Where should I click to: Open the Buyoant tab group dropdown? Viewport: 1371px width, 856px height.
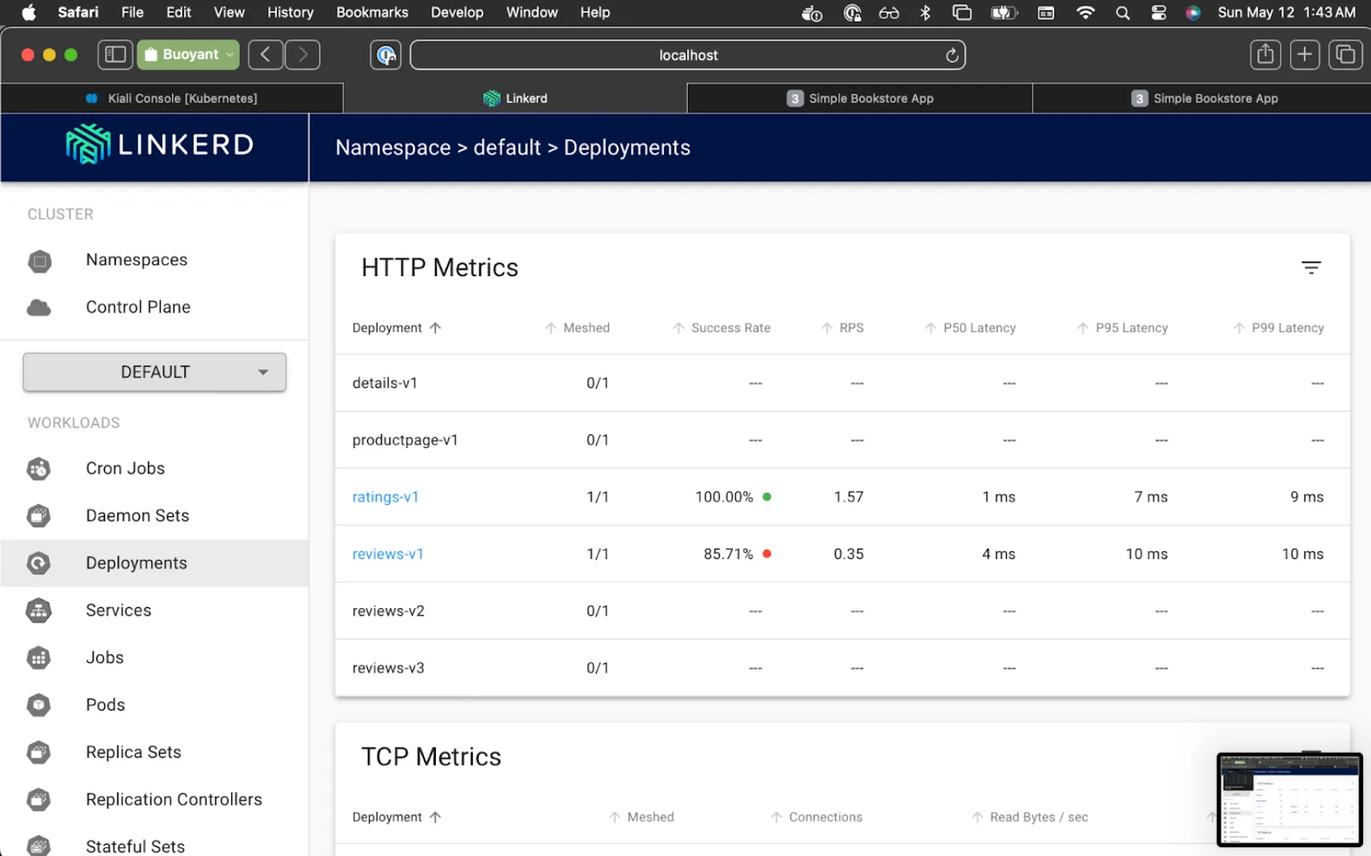pos(188,54)
